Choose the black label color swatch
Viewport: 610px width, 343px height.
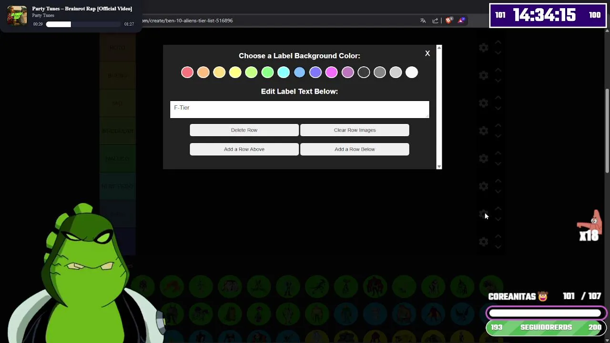pos(364,72)
